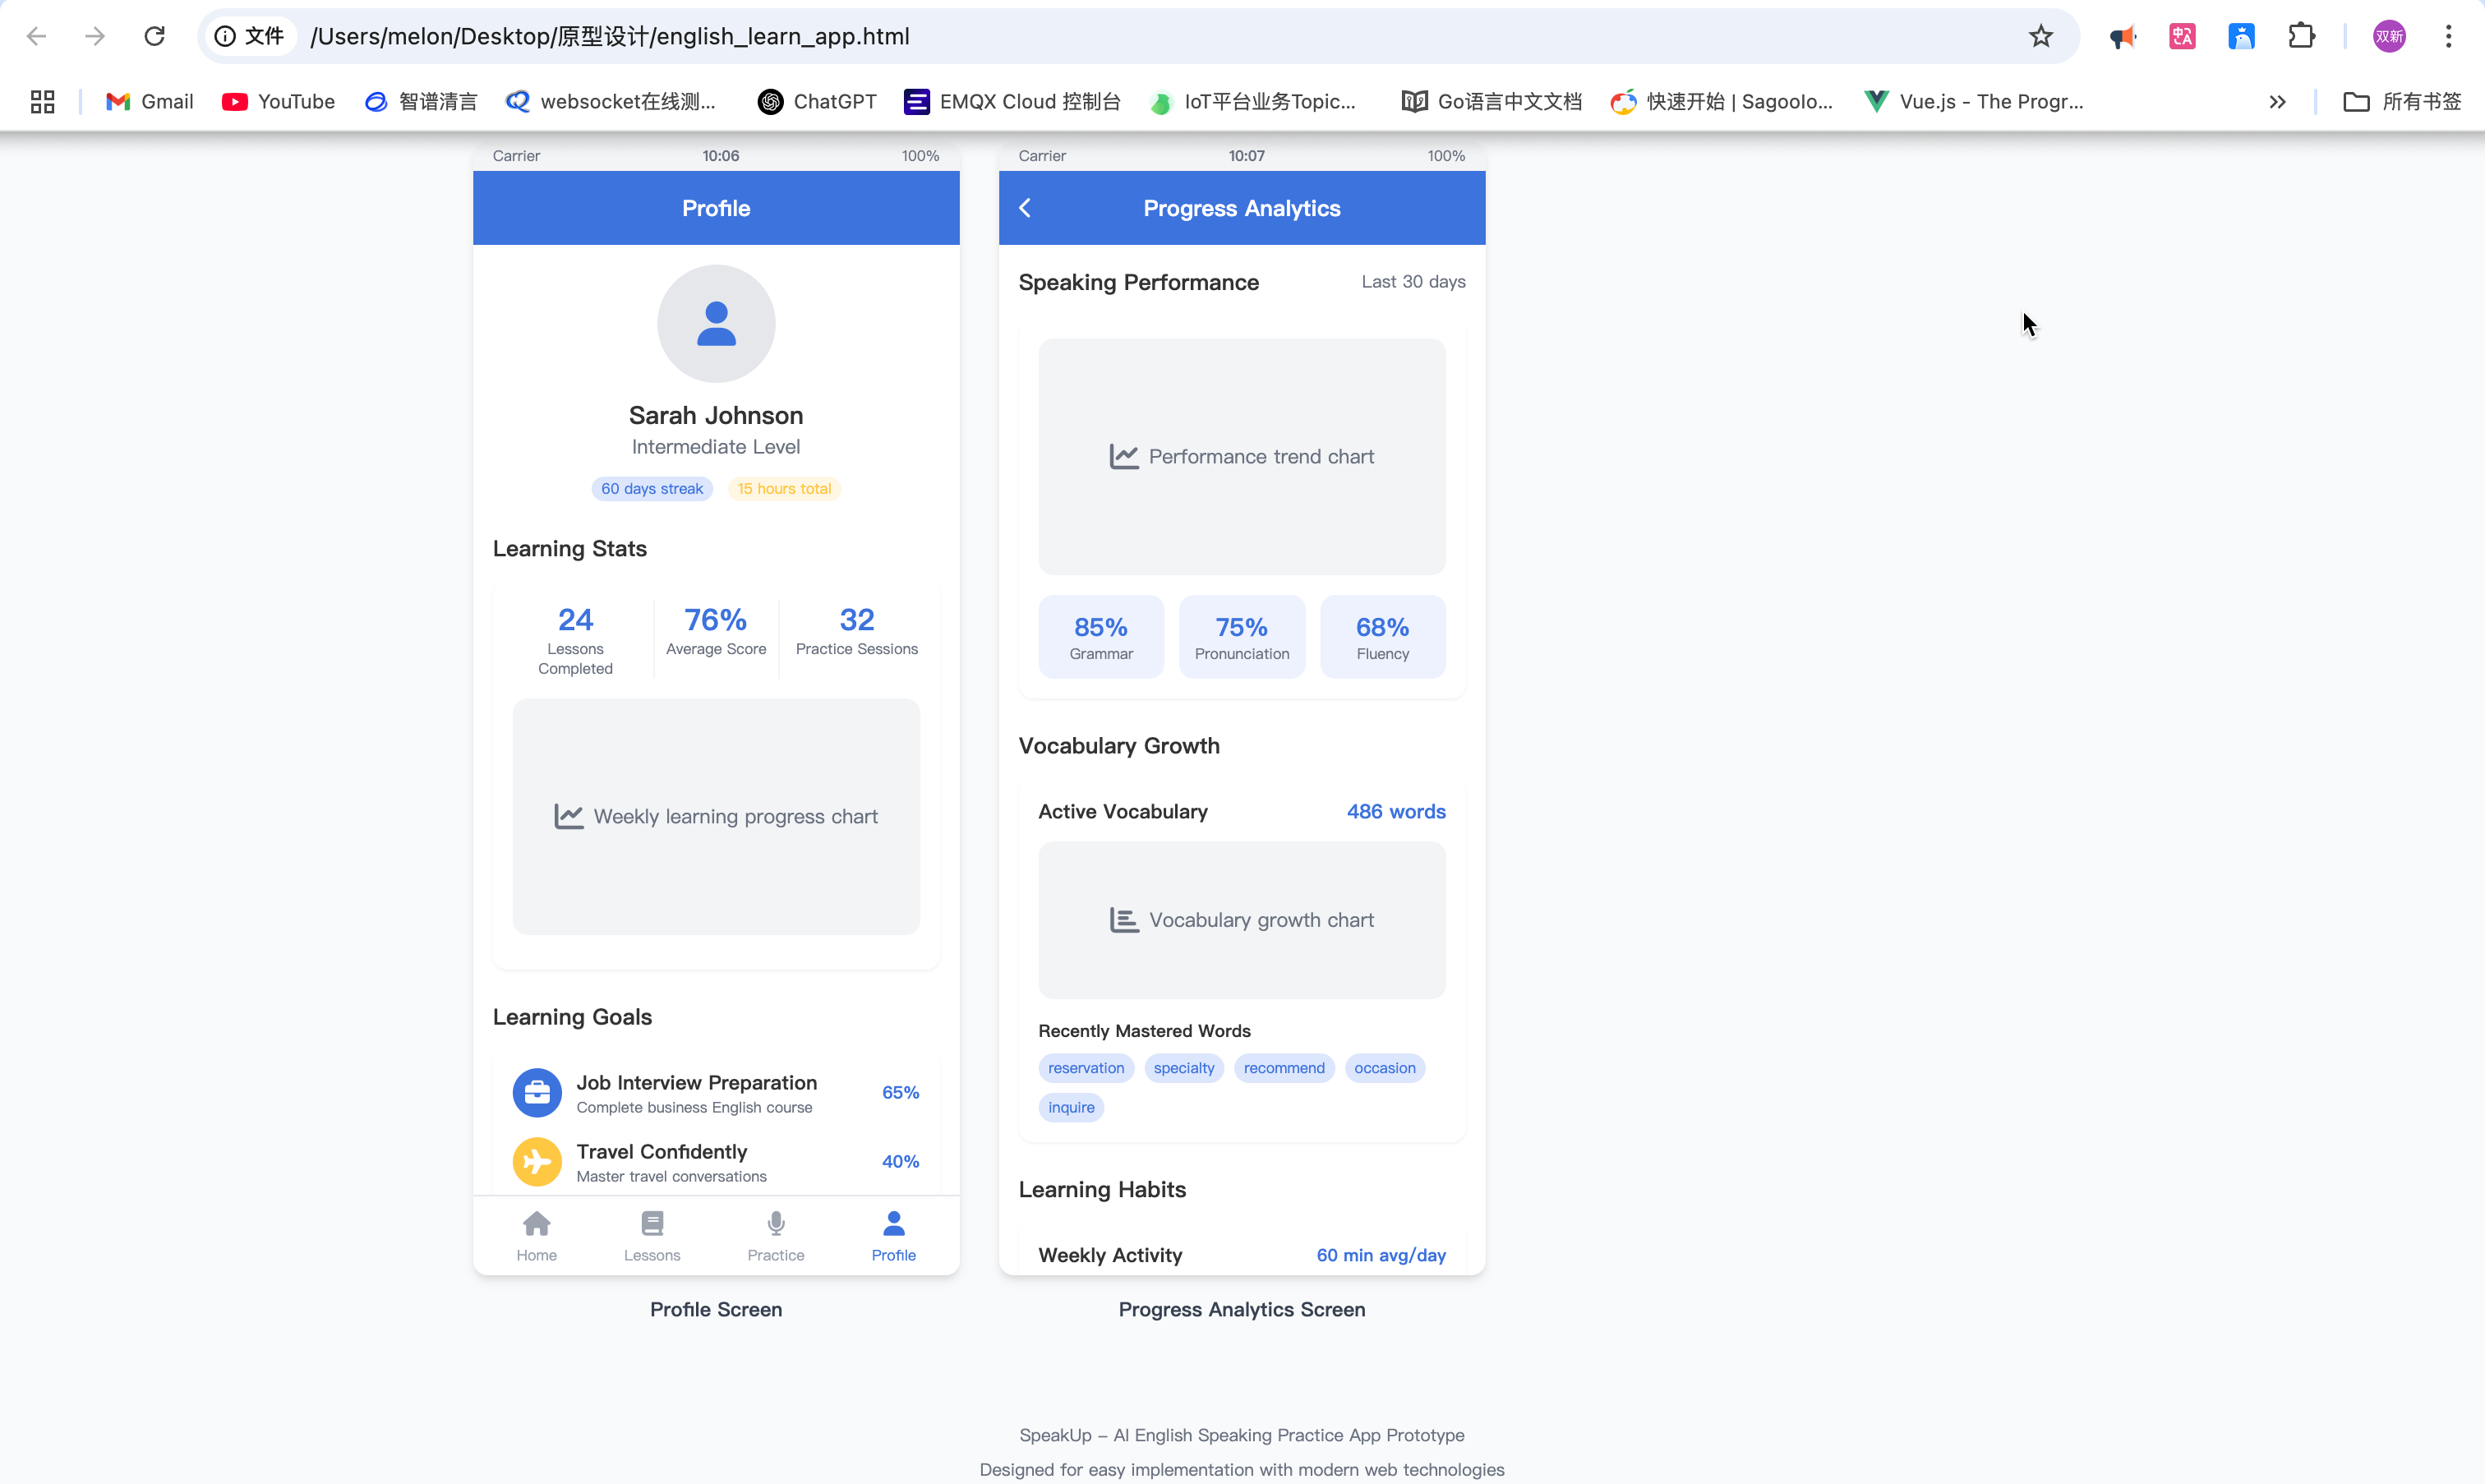Click the user avatar profile icon

point(716,324)
